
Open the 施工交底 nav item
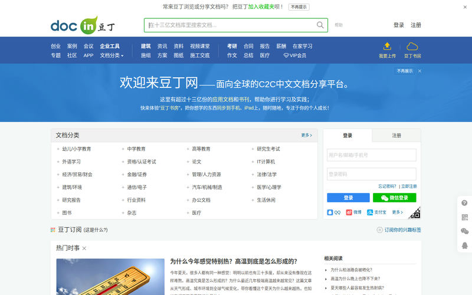(x=200, y=55)
